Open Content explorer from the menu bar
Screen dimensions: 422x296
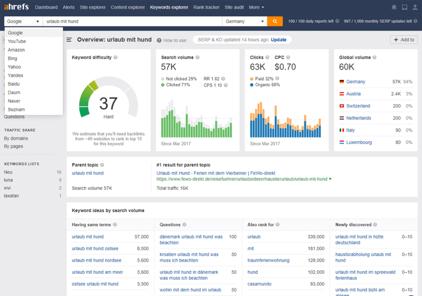(127, 7)
